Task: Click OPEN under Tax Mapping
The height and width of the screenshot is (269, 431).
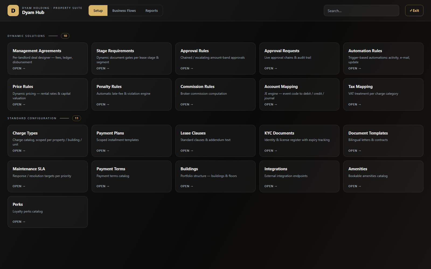Action: pos(354,104)
